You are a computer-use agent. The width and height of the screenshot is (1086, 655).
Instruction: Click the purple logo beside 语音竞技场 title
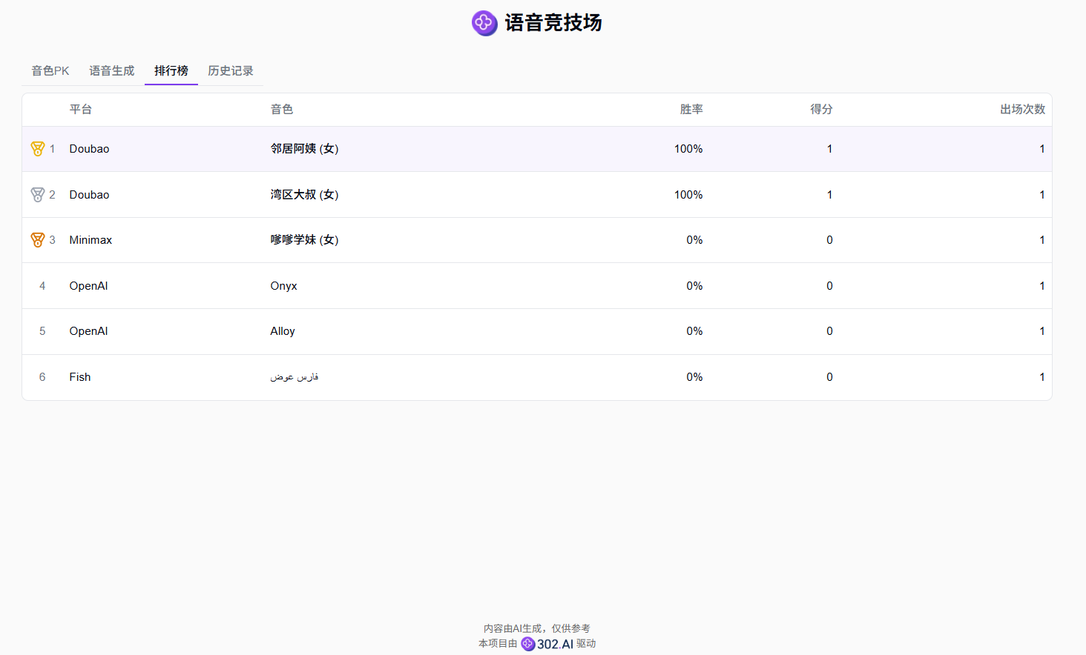(484, 23)
